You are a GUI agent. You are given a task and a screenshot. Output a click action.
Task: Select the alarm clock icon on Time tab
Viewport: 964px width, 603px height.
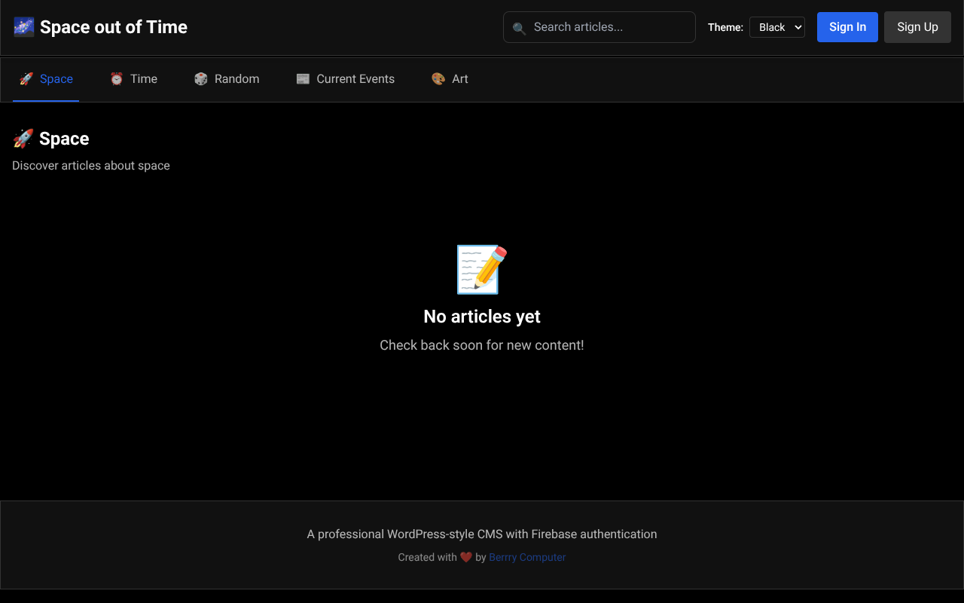pyautogui.click(x=116, y=78)
